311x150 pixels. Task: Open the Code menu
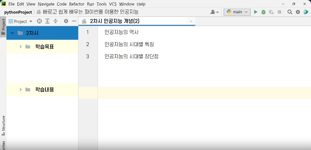62,4
